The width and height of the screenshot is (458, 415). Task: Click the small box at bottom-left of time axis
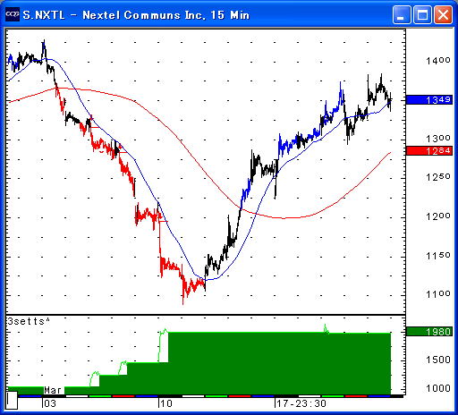[12, 401]
